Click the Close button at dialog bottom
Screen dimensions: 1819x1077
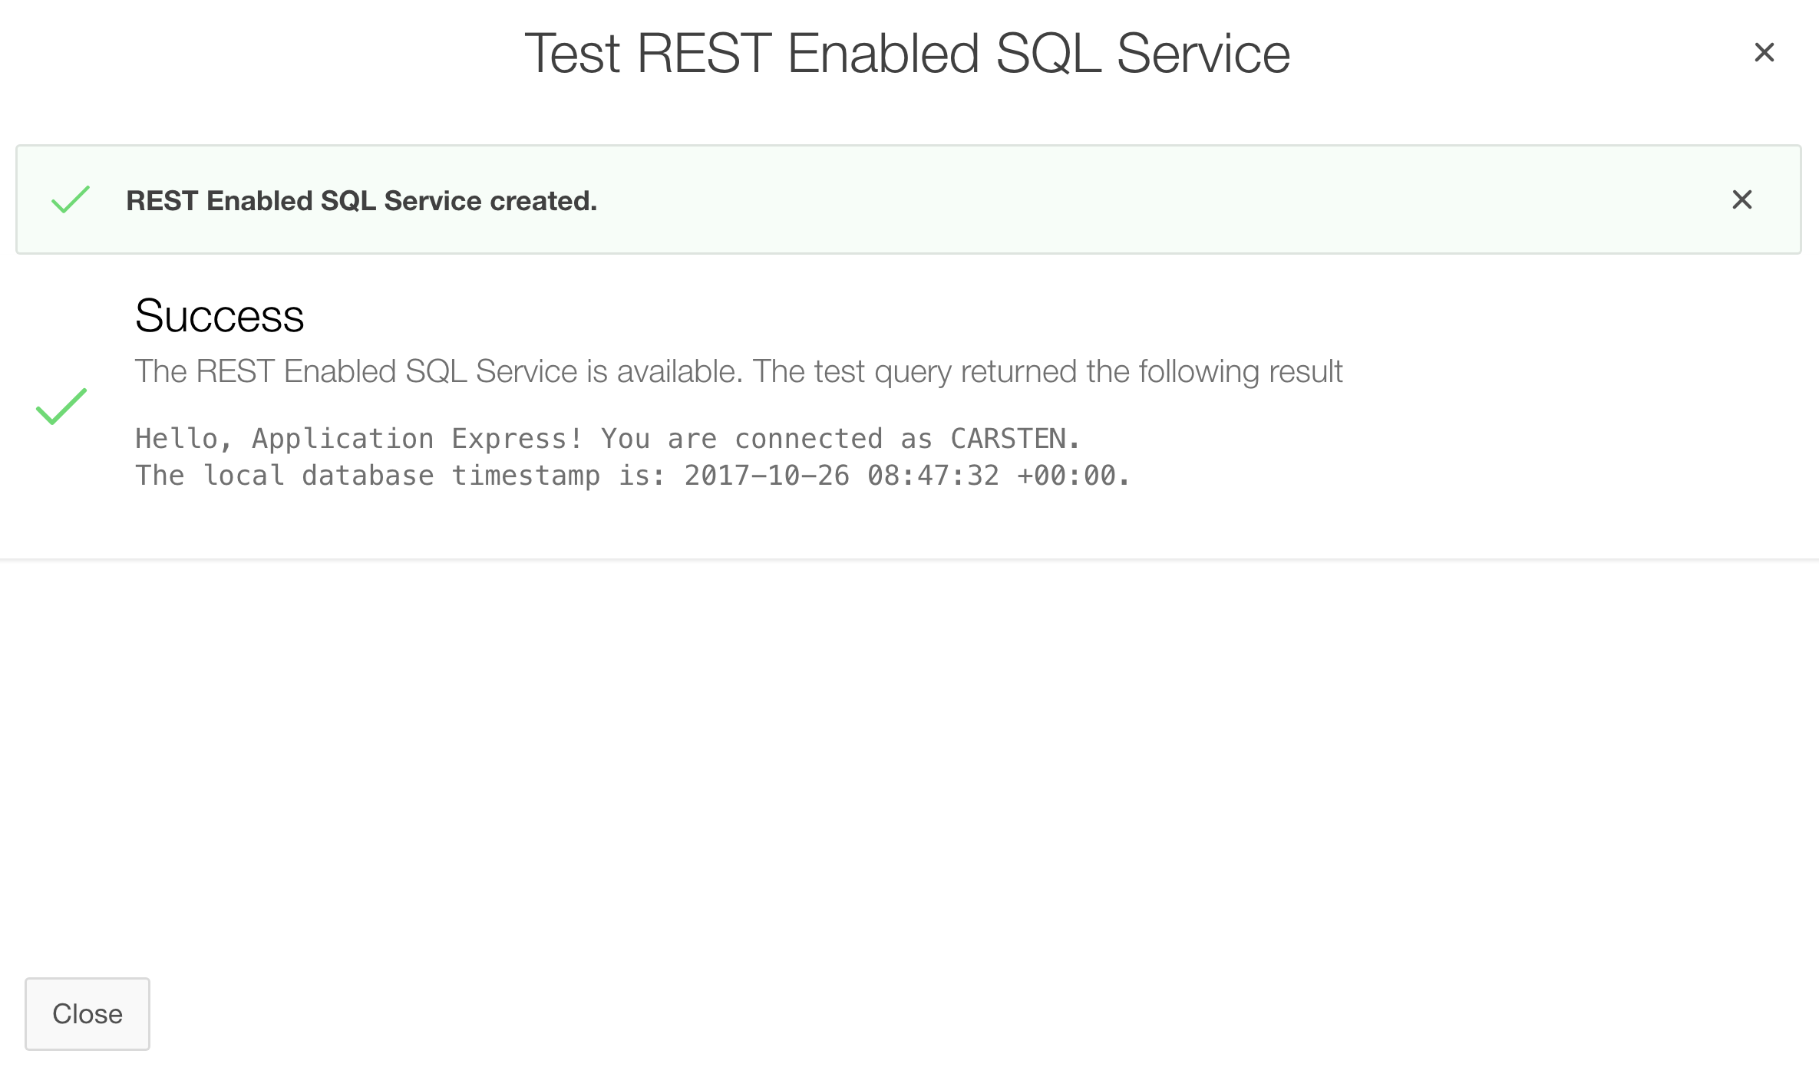(x=87, y=1013)
